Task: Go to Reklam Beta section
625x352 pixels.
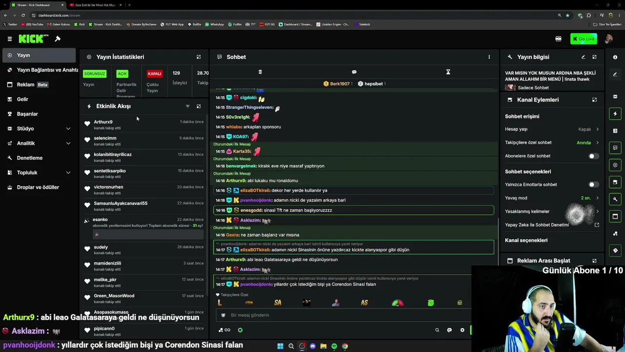Action: 38,85
